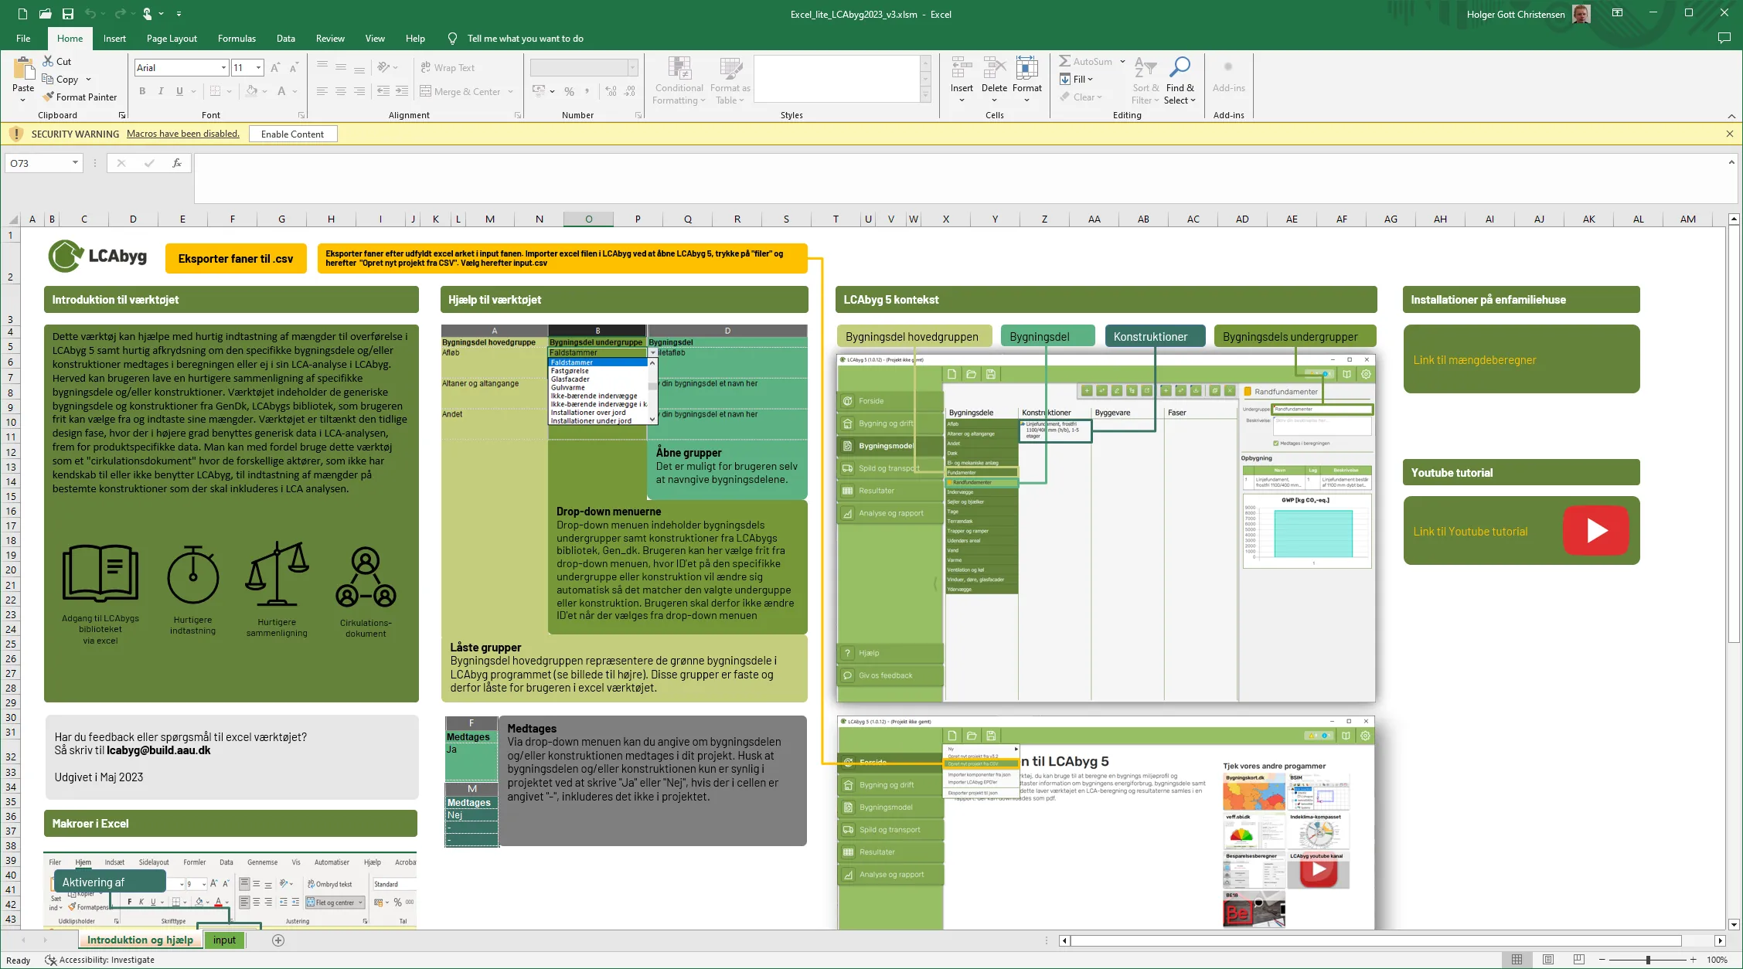Click the Font Color button
This screenshot has width=1743, height=969.
coord(281,91)
